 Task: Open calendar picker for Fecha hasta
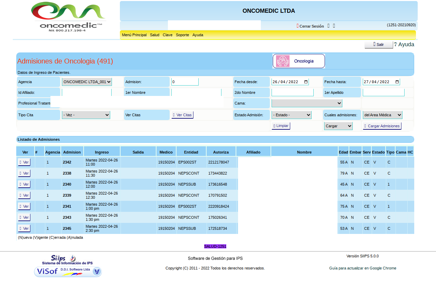coord(397,82)
